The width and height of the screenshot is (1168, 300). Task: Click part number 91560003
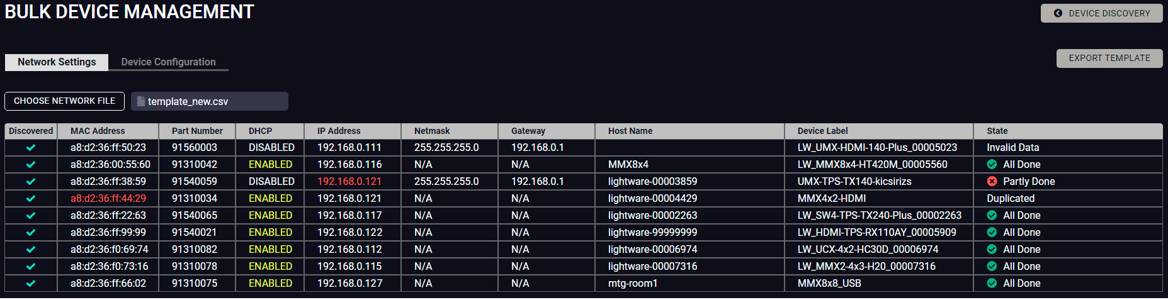point(195,147)
